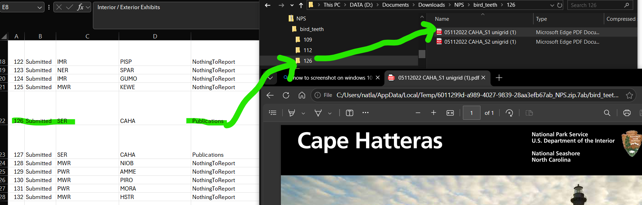This screenshot has height=205, width=642.
Task: Zoom in the PDF with plus button
Action: tap(434, 113)
